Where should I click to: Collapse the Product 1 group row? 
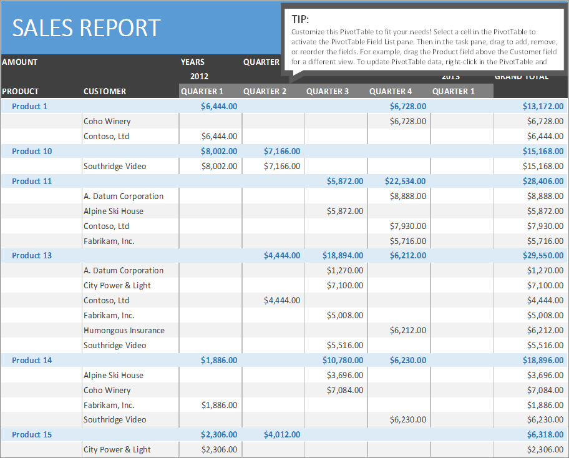(x=29, y=106)
